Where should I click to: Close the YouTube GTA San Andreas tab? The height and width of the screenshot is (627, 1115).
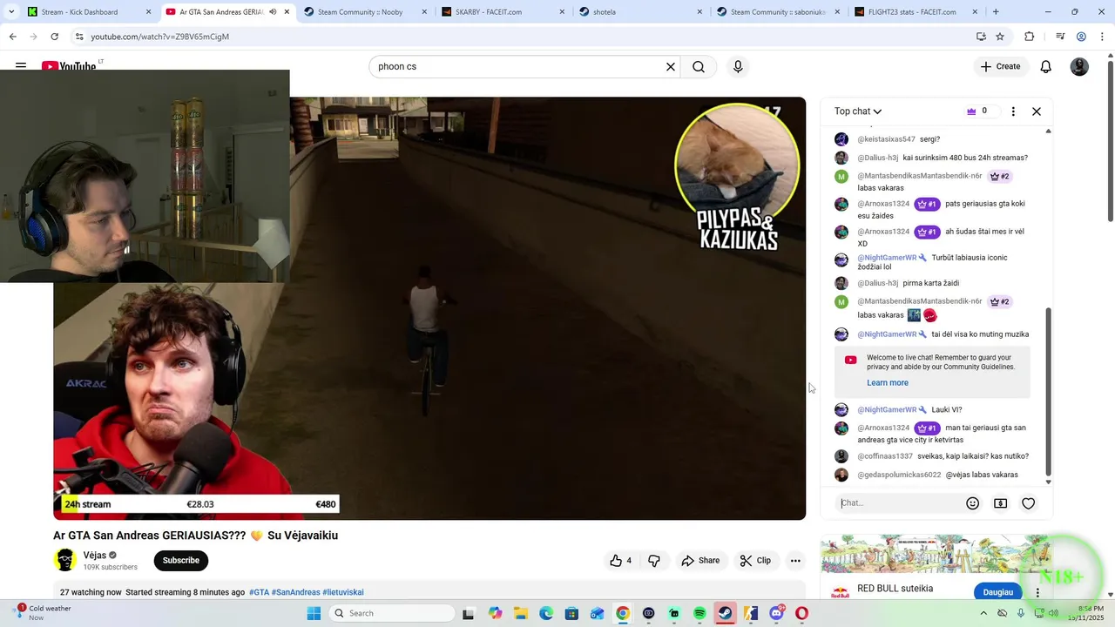[x=287, y=12]
